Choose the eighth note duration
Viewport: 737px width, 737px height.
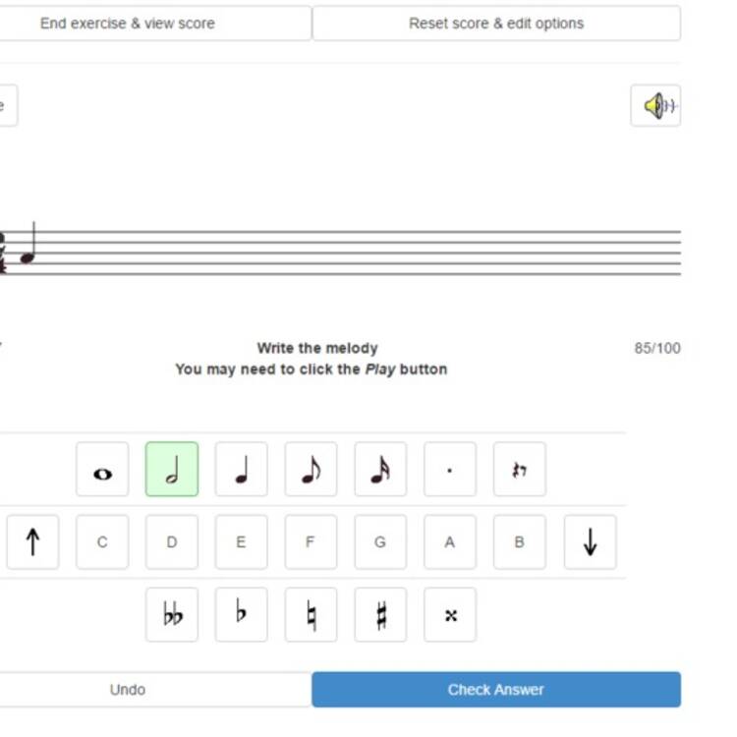[311, 469]
